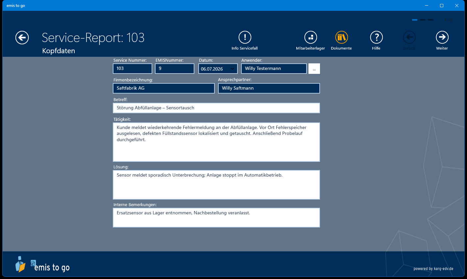
Task: Open Info Servicefall
Action: [x=245, y=40]
